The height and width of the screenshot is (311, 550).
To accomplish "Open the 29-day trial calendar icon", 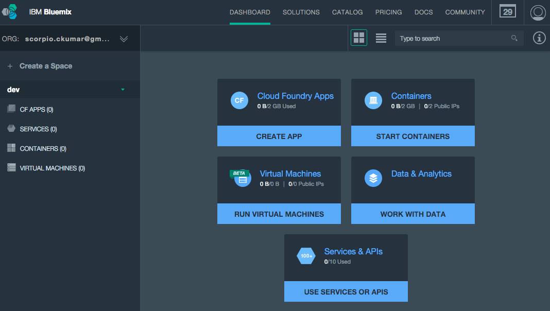I will click(x=508, y=11).
